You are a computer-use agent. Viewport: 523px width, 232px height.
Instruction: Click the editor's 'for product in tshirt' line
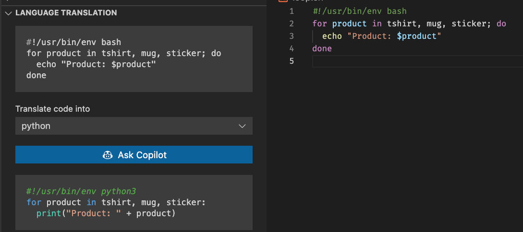point(409,23)
